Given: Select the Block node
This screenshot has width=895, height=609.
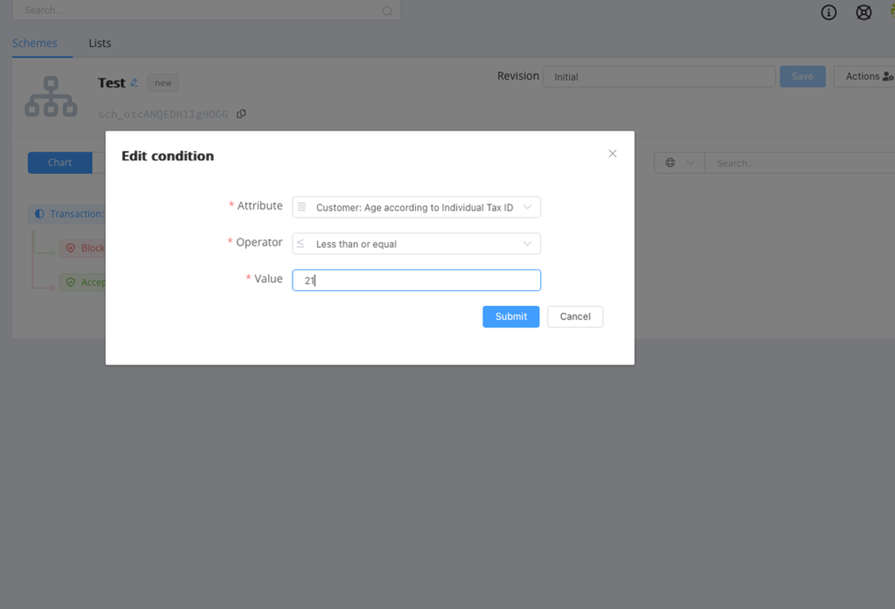Looking at the screenshot, I should pos(82,248).
